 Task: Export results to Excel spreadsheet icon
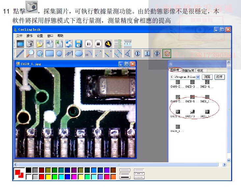[59, 44]
